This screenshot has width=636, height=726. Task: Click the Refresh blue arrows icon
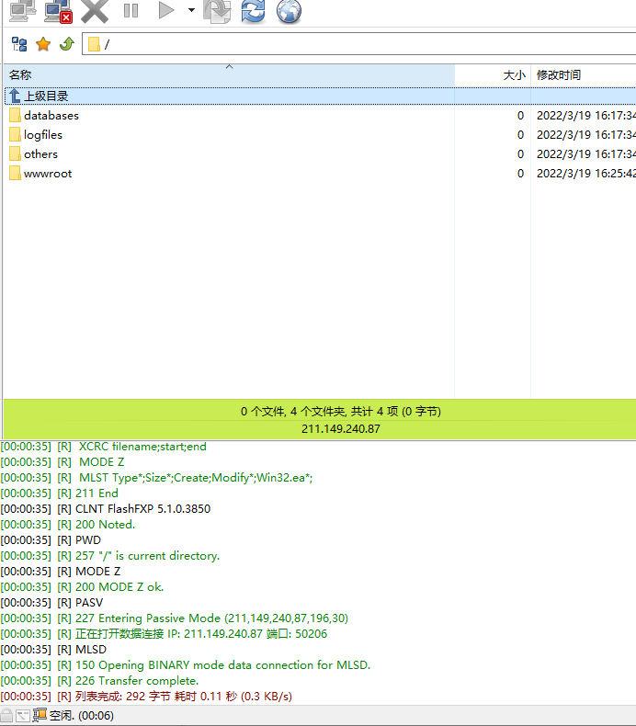click(x=253, y=11)
